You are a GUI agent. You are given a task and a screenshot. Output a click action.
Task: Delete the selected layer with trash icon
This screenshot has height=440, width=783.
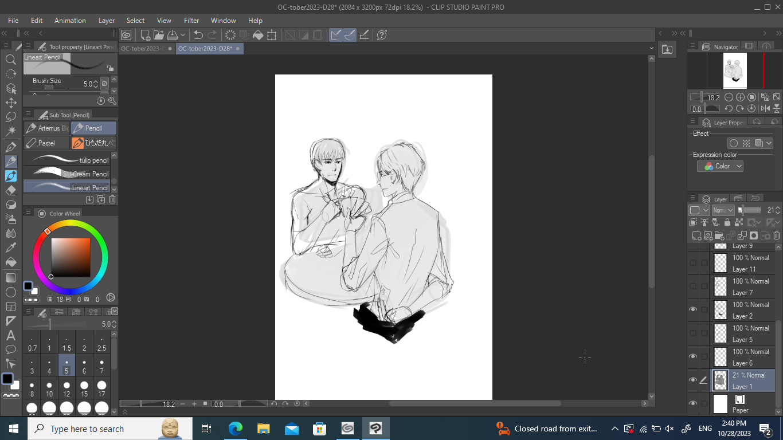click(x=777, y=235)
